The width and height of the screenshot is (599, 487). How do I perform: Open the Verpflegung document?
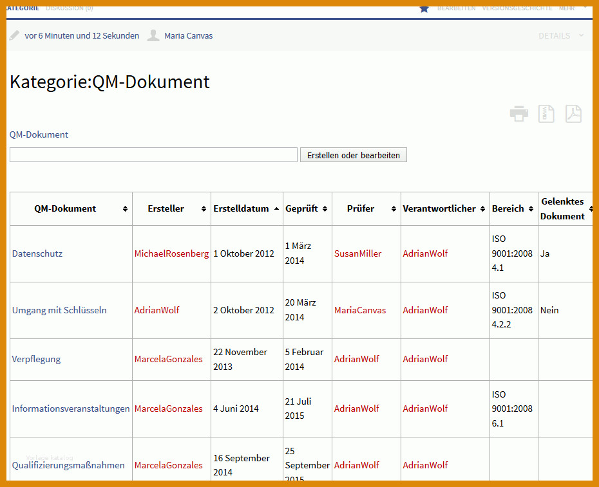36,360
